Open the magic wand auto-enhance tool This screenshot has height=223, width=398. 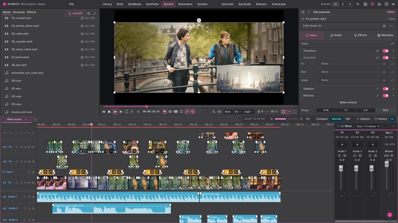pyautogui.click(x=214, y=112)
